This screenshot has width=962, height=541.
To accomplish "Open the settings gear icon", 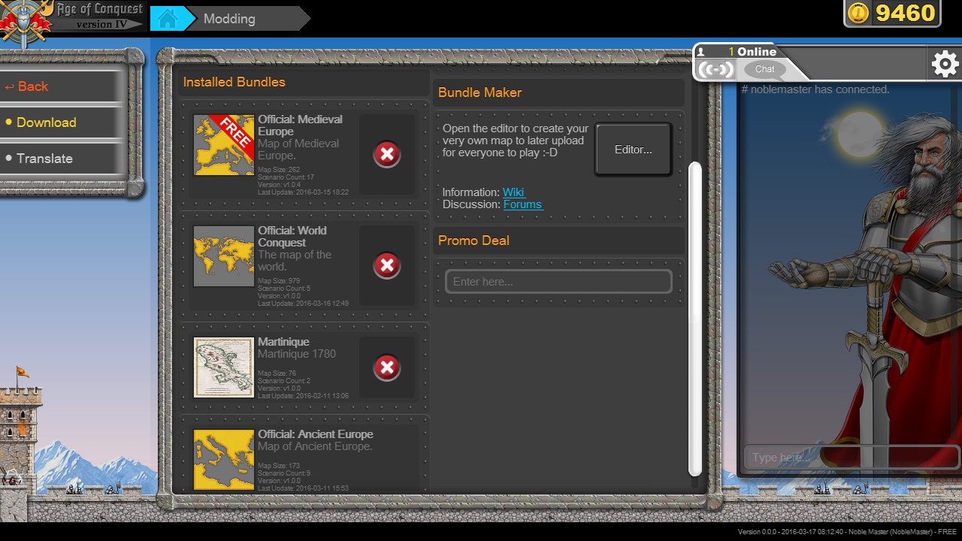I will (944, 65).
